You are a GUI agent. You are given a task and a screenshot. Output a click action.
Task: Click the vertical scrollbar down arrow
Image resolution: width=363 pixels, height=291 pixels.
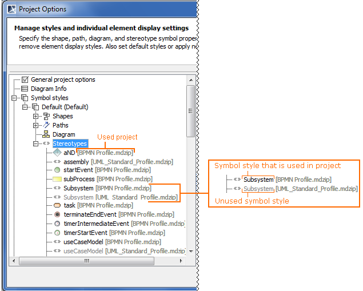pyautogui.click(x=191, y=251)
